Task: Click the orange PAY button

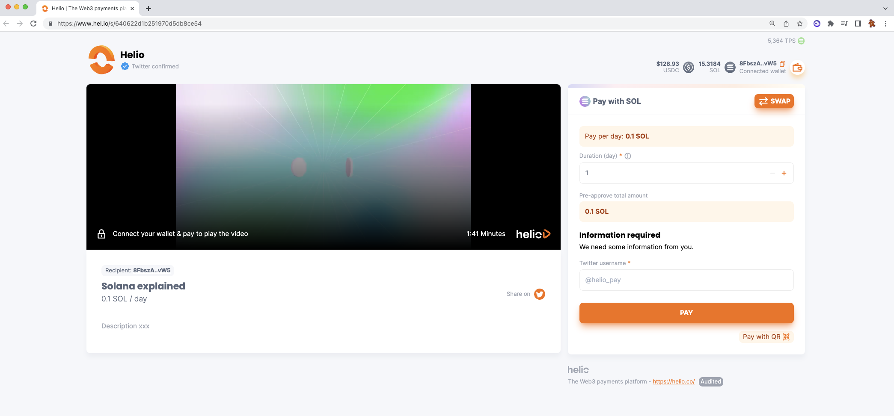Action: point(686,313)
